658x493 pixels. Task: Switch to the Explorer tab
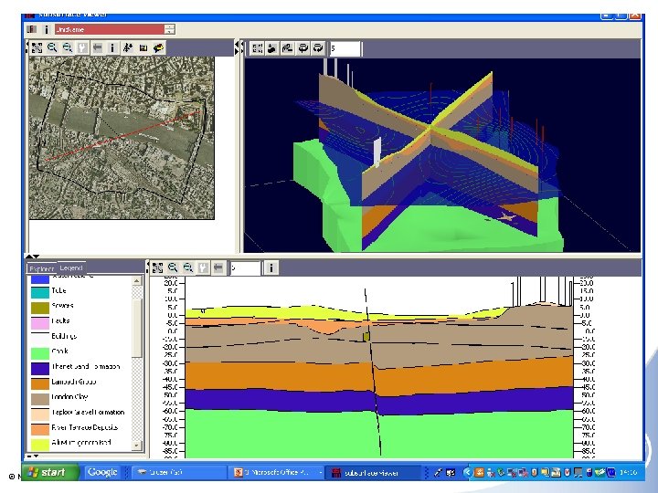coord(42,268)
